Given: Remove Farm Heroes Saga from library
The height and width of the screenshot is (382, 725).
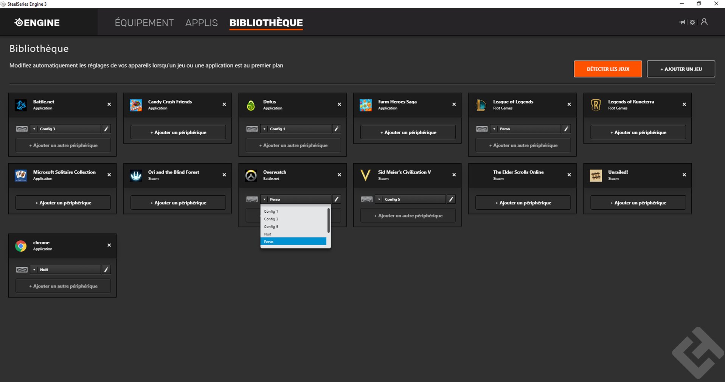Looking at the screenshot, I should coord(454,104).
